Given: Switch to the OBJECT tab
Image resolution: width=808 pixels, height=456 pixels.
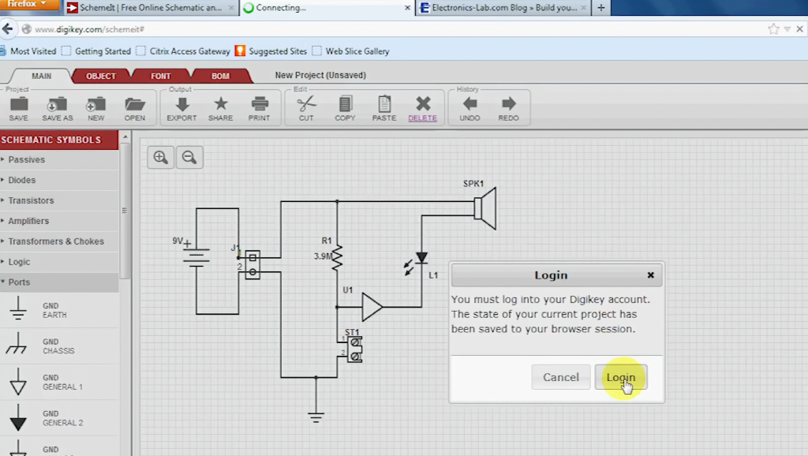Looking at the screenshot, I should [x=100, y=76].
